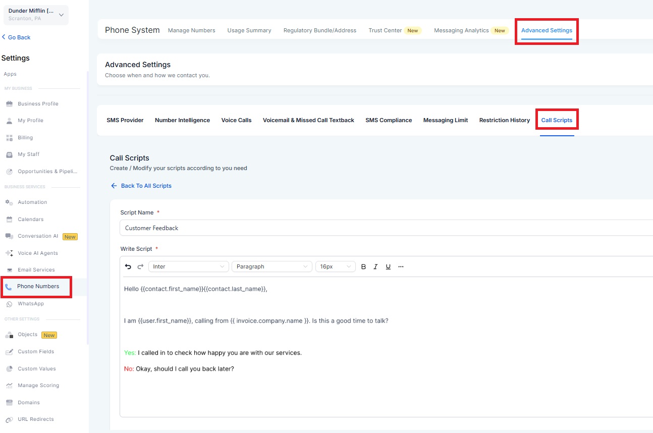The width and height of the screenshot is (653, 433).
Task: Click the URL Redirects link icon
Action: 9,419
